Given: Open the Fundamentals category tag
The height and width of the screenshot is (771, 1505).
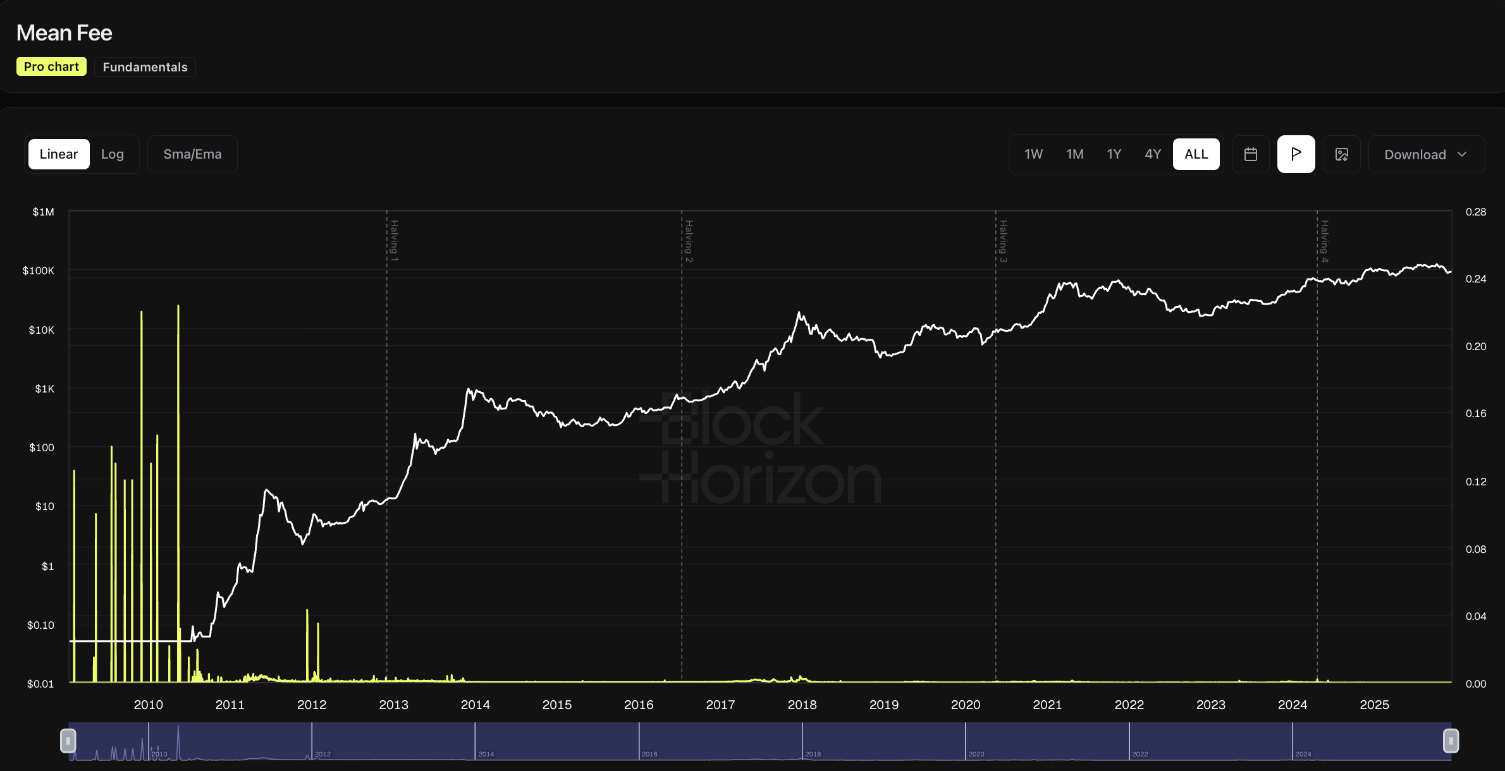Looking at the screenshot, I should [145, 67].
